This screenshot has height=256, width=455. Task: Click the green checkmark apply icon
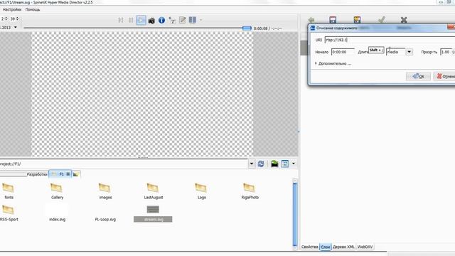[x=382, y=20]
